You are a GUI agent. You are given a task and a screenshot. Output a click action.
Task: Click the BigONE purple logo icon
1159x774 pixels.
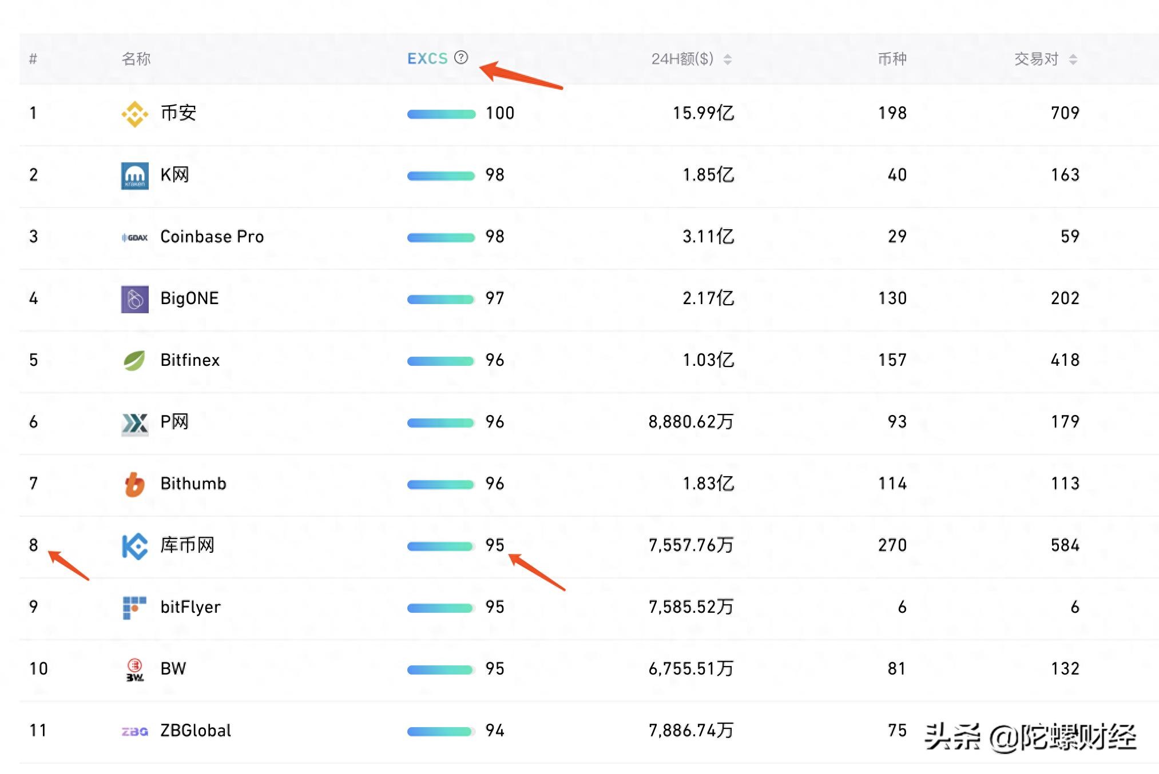134,299
